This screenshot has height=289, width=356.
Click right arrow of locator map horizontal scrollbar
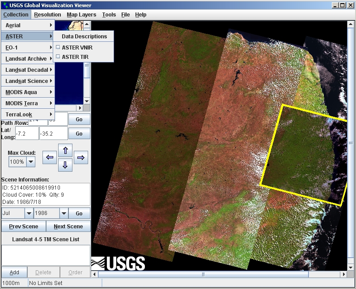click(80, 108)
